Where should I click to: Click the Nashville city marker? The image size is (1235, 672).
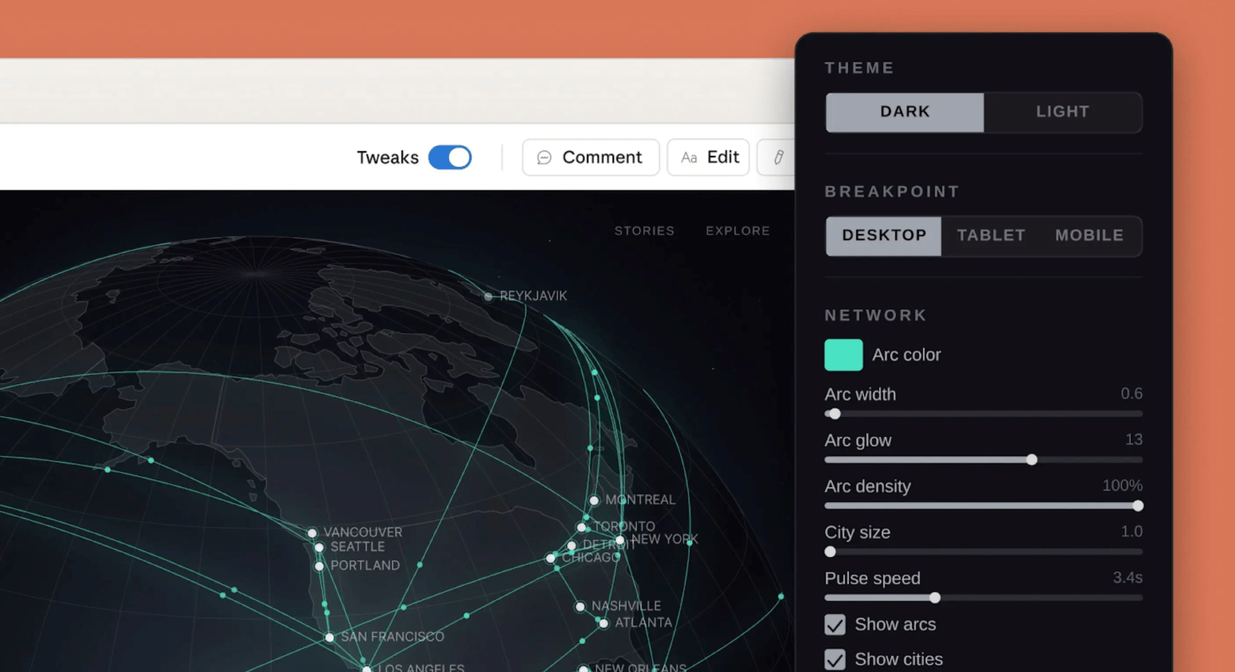point(580,607)
